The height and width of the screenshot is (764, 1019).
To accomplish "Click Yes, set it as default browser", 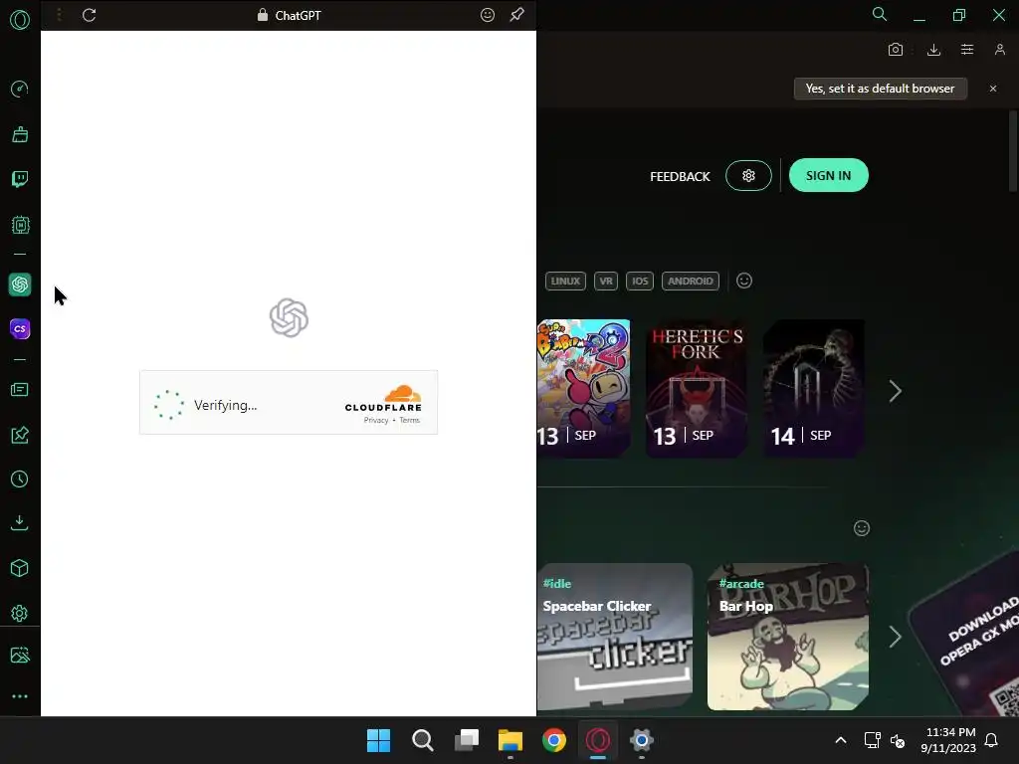I will pos(880,89).
